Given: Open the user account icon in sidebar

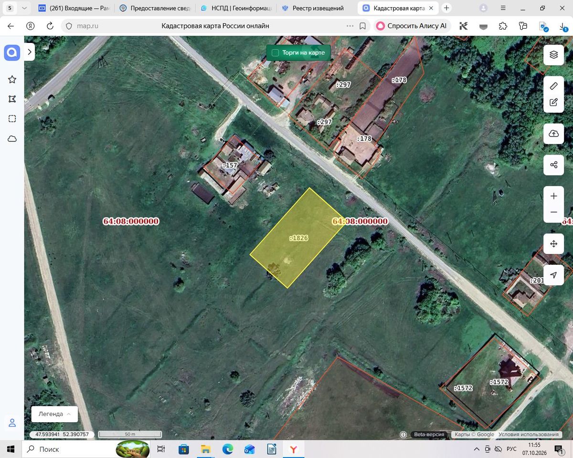Looking at the screenshot, I should [12, 423].
